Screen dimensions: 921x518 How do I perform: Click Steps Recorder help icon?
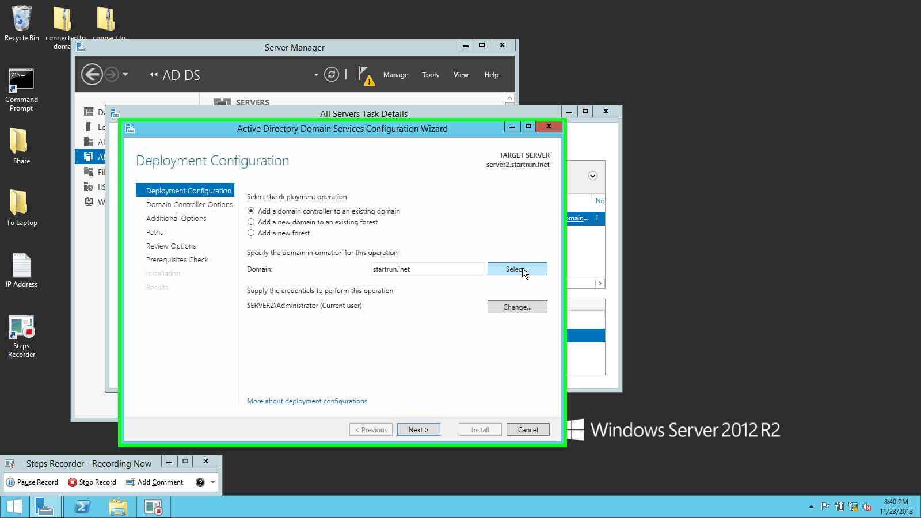[x=200, y=482]
